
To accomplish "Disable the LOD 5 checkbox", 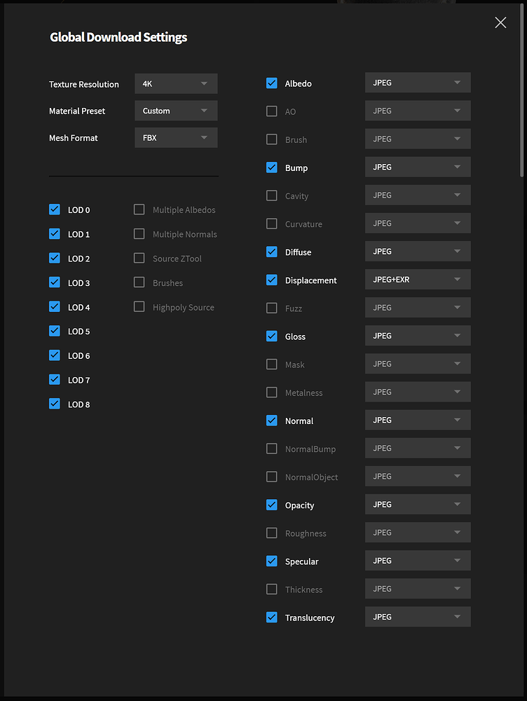I will click(x=55, y=331).
